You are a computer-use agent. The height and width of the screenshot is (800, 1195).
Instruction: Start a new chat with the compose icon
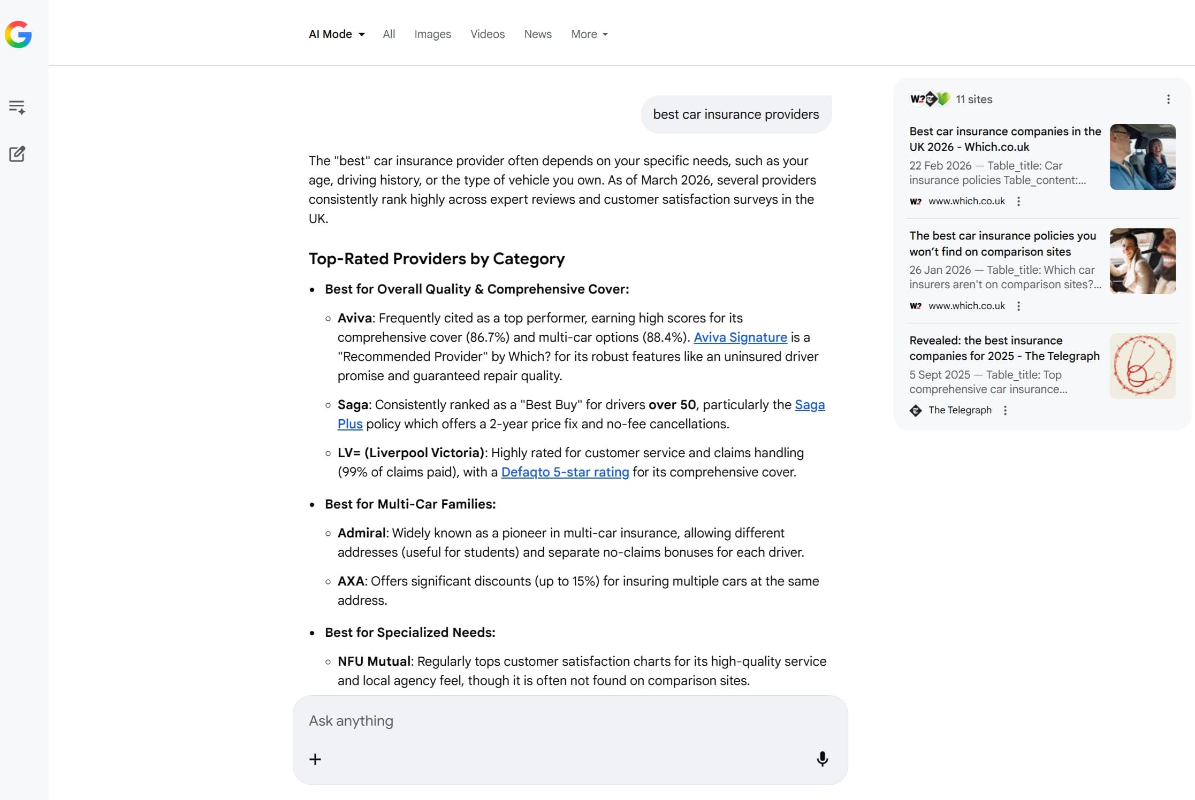17,154
